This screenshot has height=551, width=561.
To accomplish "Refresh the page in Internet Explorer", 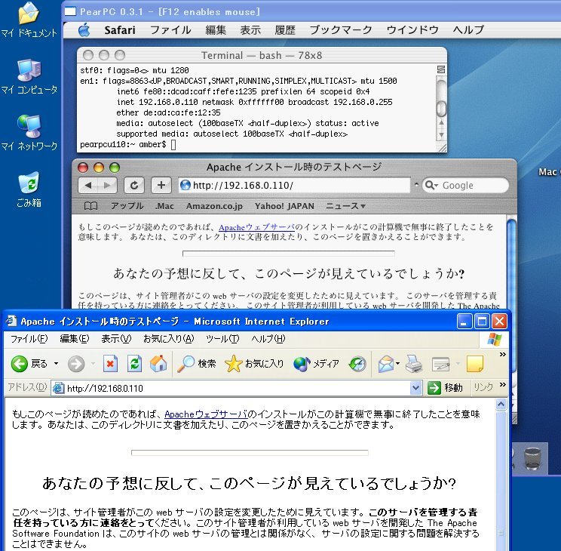I will [134, 364].
